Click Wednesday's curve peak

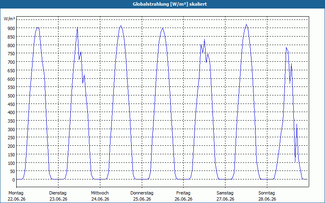[x=121, y=26]
